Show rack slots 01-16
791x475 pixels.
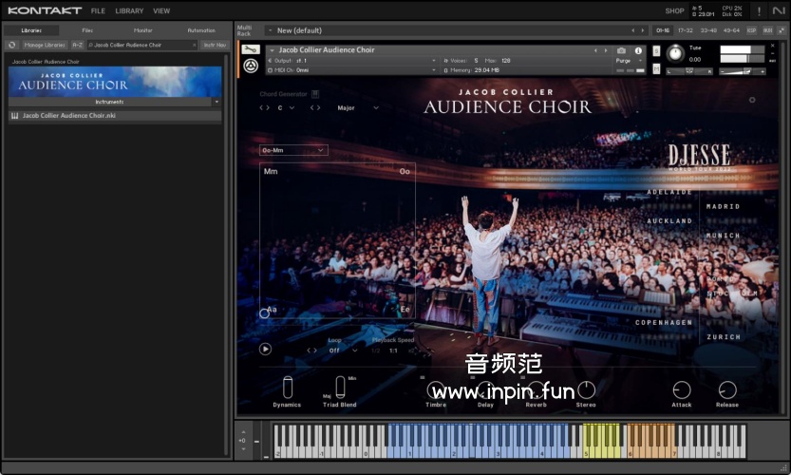[x=663, y=30]
